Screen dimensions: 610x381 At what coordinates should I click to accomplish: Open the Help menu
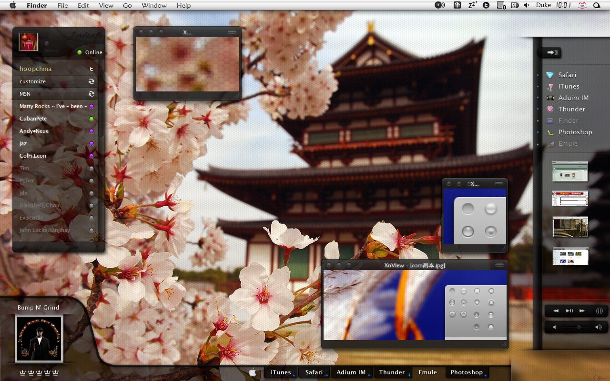tap(183, 6)
